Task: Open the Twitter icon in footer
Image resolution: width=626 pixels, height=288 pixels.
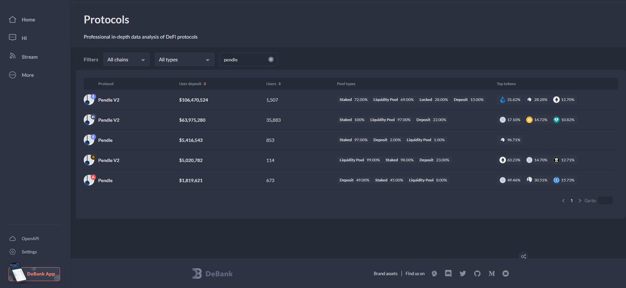Action: tap(463, 273)
